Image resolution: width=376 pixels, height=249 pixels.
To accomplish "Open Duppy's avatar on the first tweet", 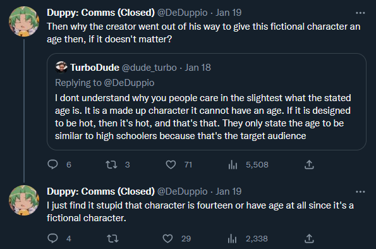I will click(24, 21).
